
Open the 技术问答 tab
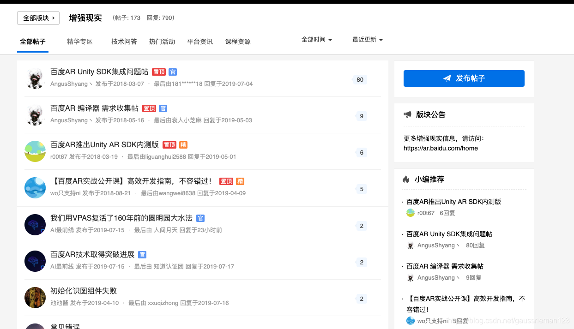click(124, 42)
